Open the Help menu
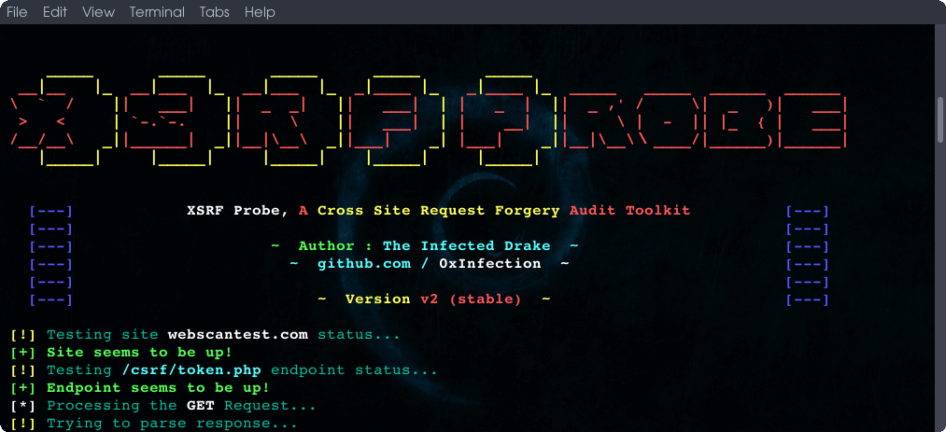This screenshot has width=946, height=432. [260, 12]
